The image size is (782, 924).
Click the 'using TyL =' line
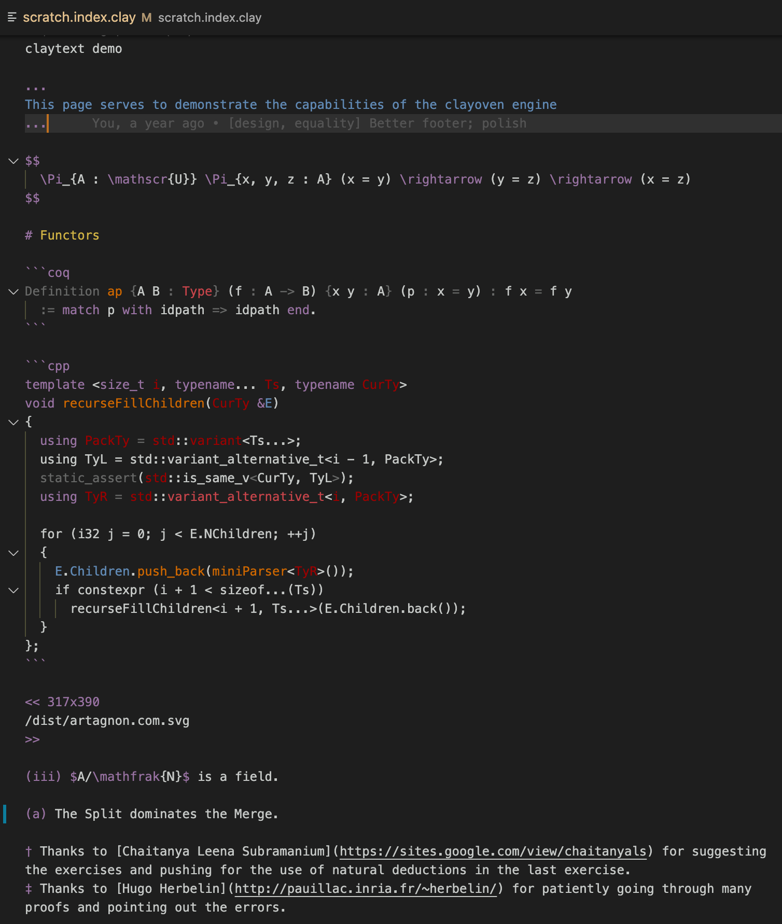point(242,459)
